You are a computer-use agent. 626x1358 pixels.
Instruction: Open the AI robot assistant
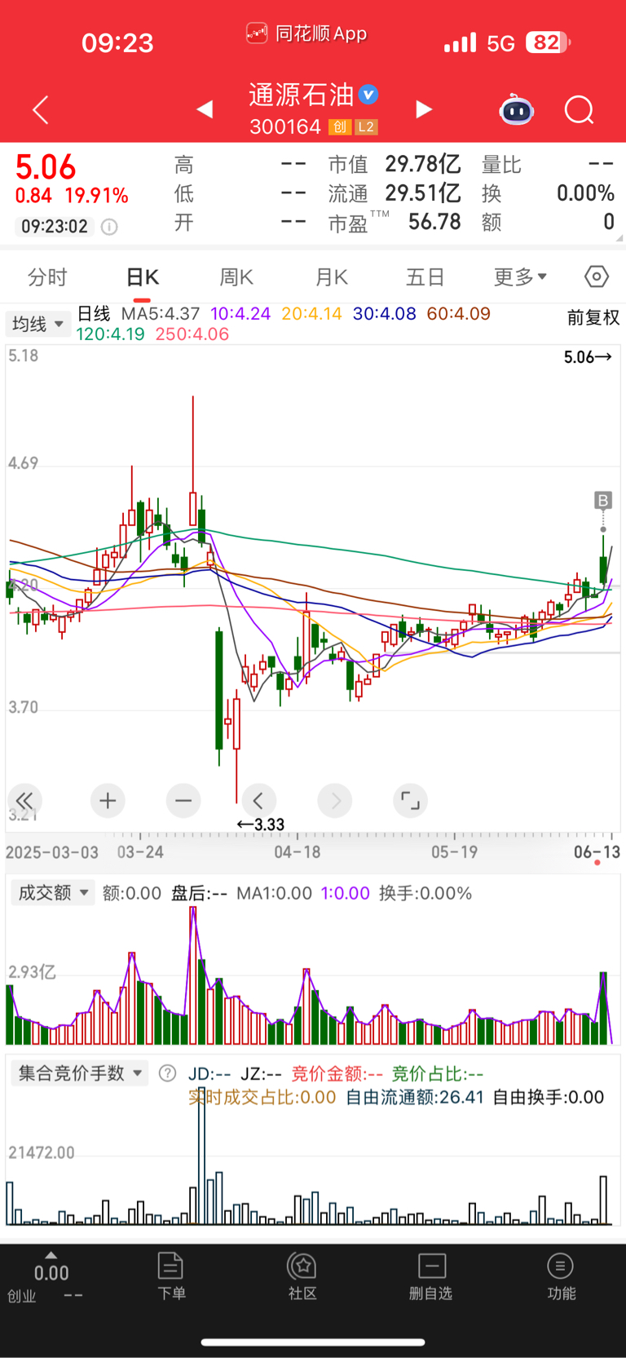pyautogui.click(x=516, y=109)
